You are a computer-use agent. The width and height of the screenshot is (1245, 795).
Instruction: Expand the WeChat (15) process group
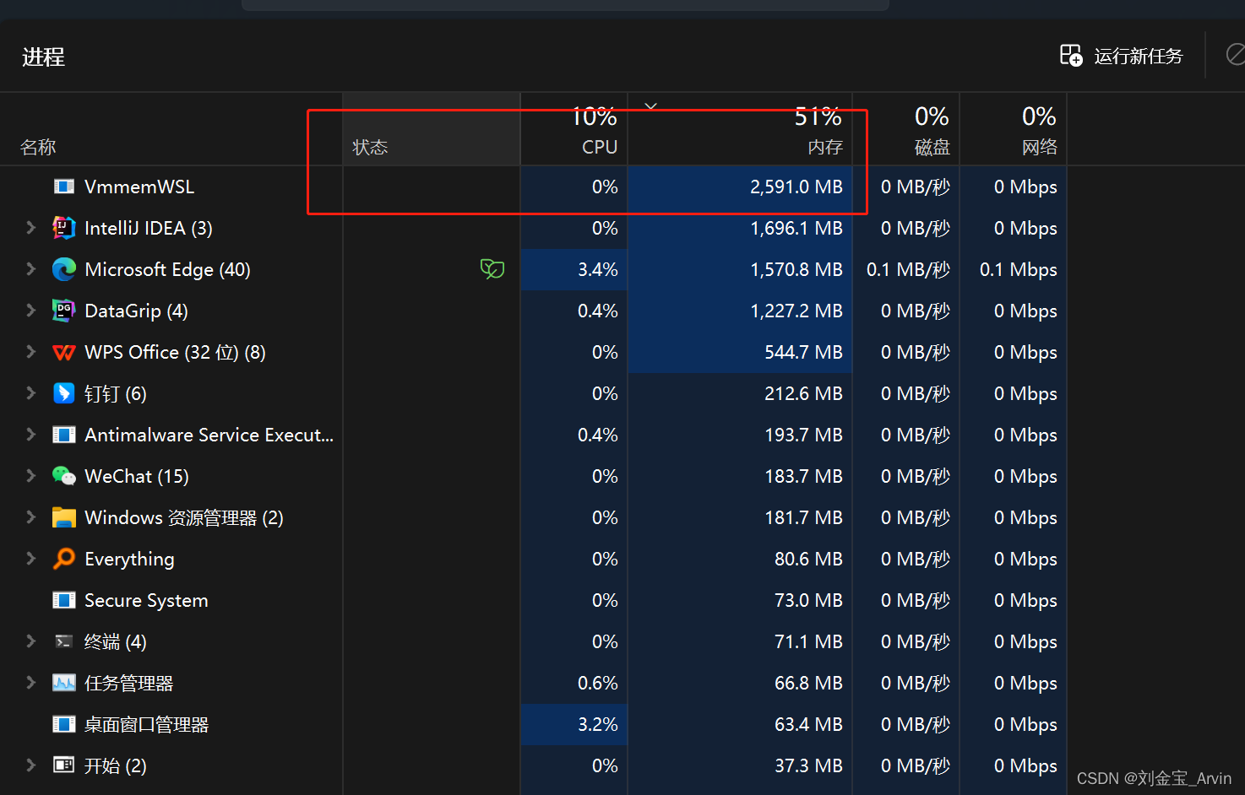point(31,475)
